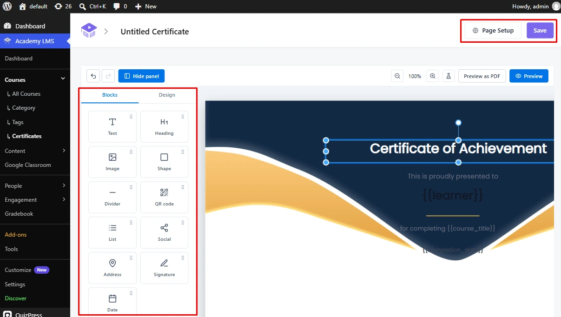Switch to the Blocks tab
Image resolution: width=561 pixels, height=317 pixels.
110,95
